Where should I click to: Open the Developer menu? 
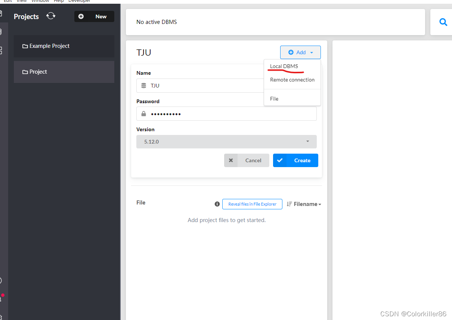pyautogui.click(x=79, y=1)
